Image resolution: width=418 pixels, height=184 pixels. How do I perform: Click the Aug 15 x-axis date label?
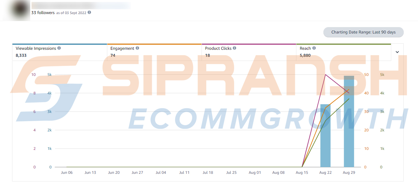click(302, 173)
